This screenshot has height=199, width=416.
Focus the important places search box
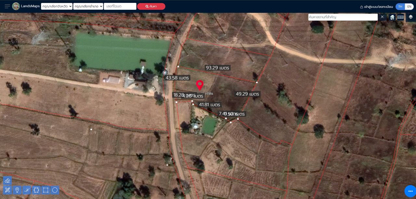(x=343, y=17)
